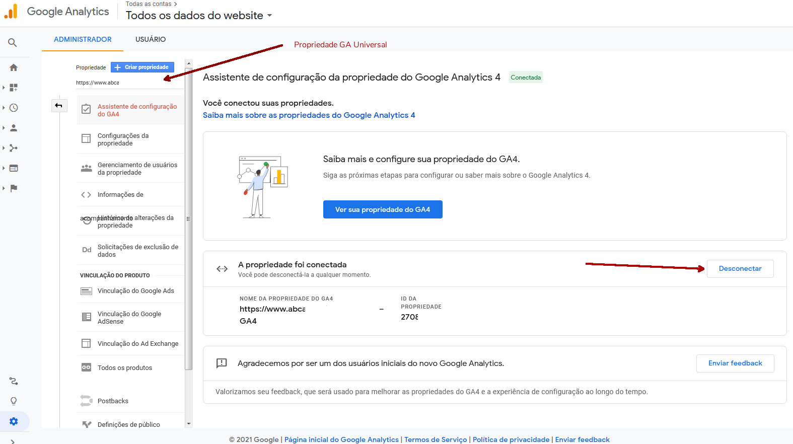Click the GA4 setup assistant checkbox icon
Screen dimensions: 793x444
(86, 109)
